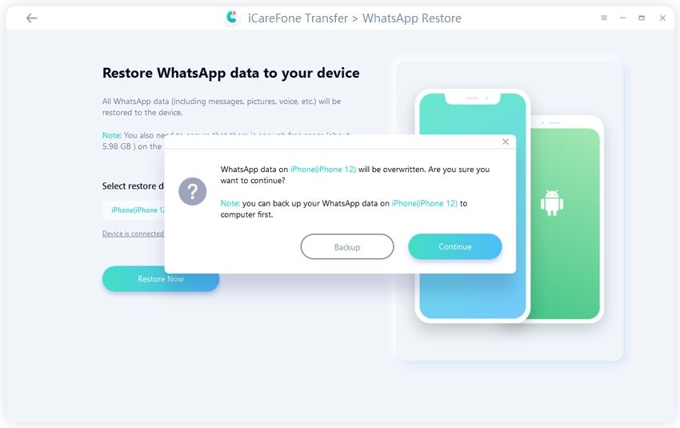This screenshot has height=428, width=680.
Task: Maximize the iCareFone window
Action: point(642,18)
